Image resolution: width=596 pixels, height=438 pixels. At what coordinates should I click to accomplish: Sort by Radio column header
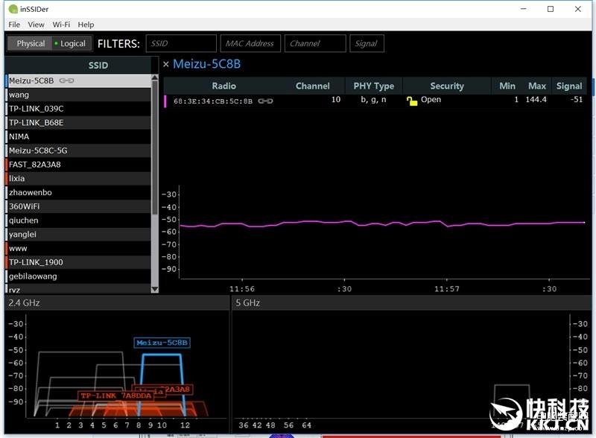point(224,86)
